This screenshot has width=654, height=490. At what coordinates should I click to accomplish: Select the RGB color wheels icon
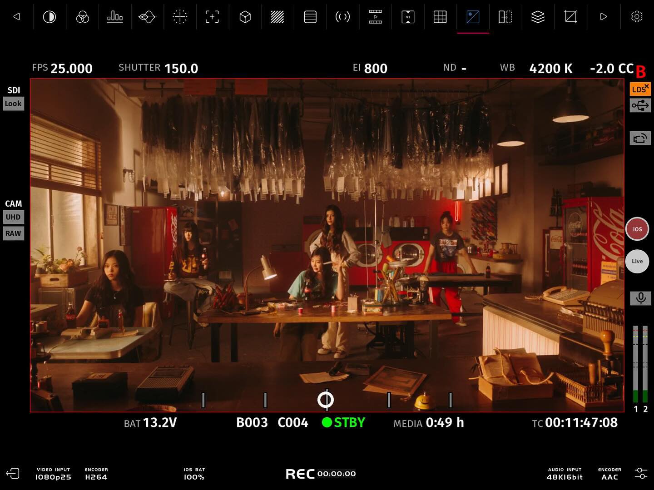pyautogui.click(x=82, y=17)
